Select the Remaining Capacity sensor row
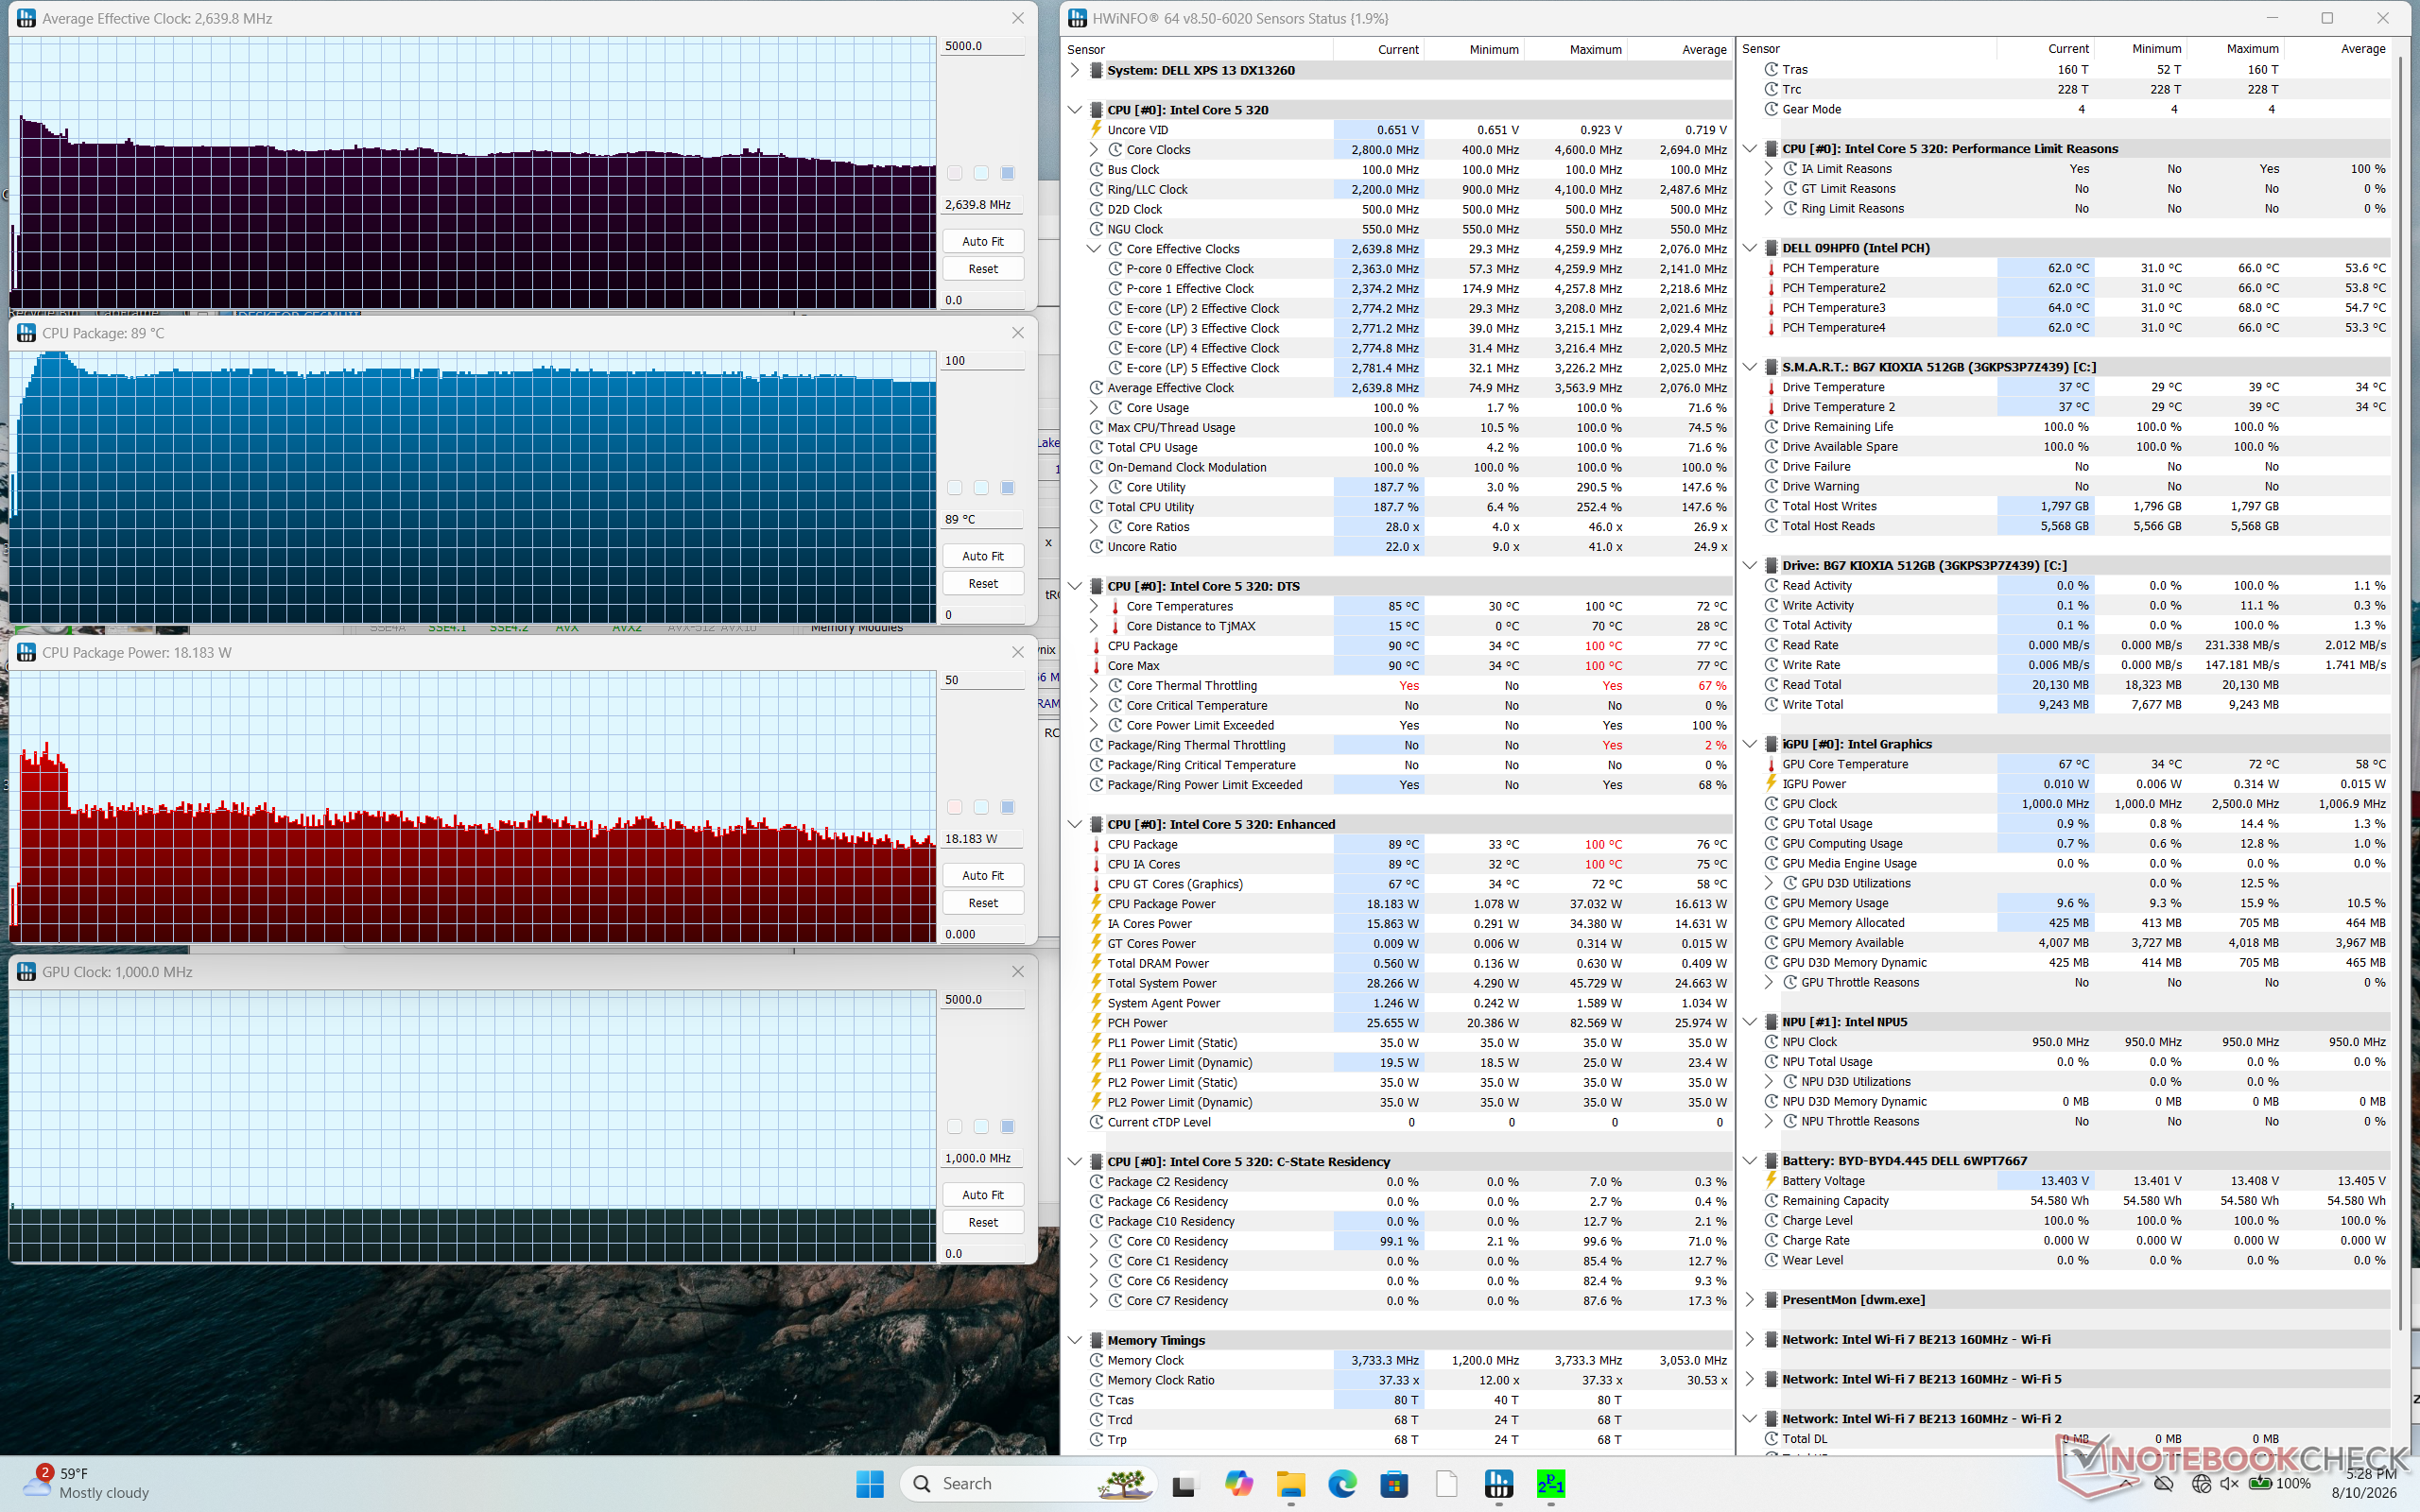Image resolution: width=2420 pixels, height=1512 pixels. pos(2075,1201)
